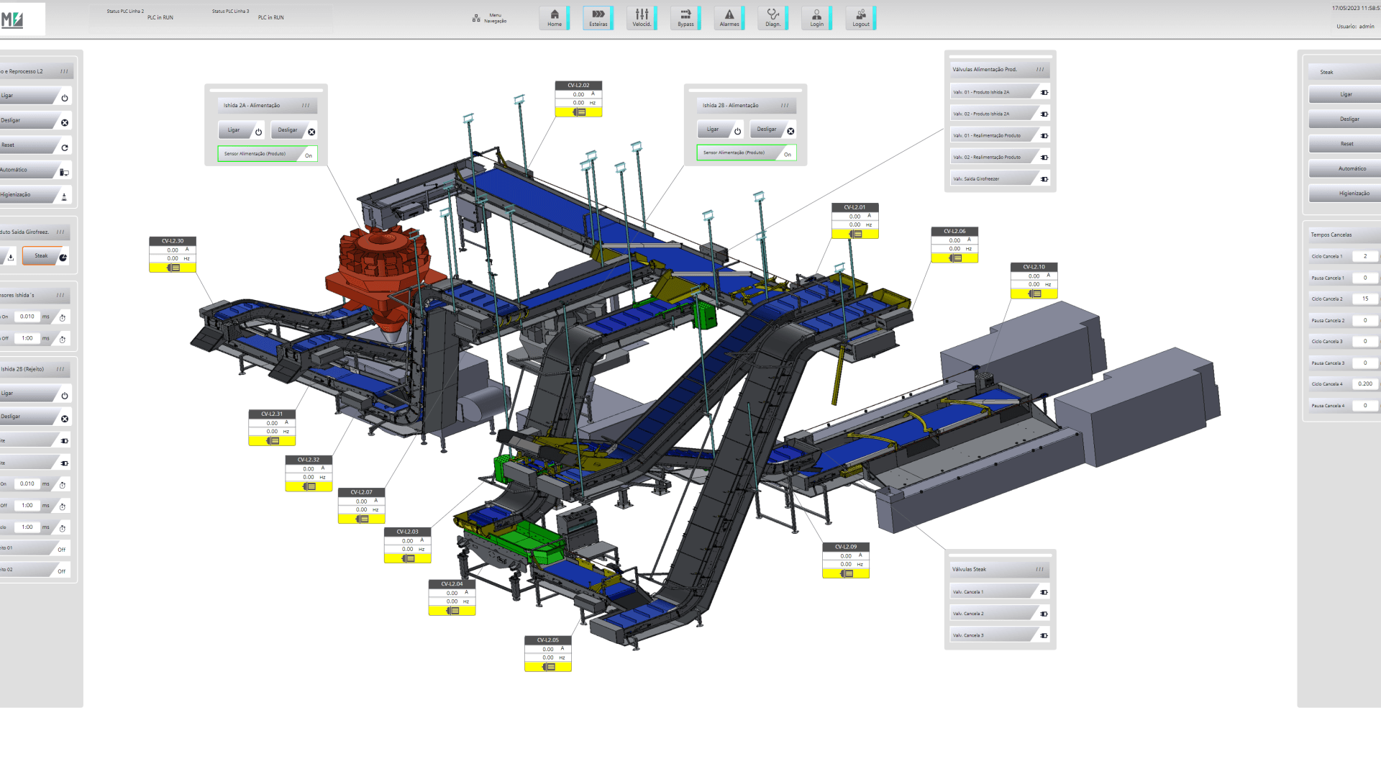Click Ligar in right Steak panel
Screen dimensions: 1381x777
[1345, 94]
